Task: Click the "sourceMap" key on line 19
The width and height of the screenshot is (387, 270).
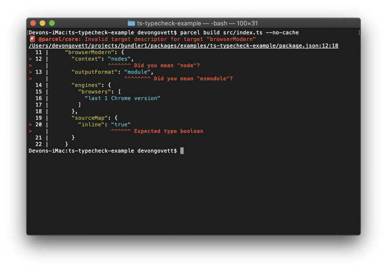Action: pyautogui.click(x=89, y=118)
